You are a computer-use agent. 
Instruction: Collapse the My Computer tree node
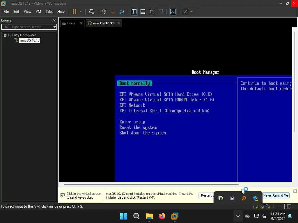pyautogui.click(x=5, y=35)
